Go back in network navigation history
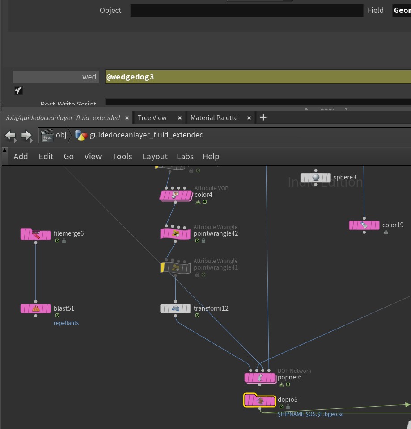Image resolution: width=411 pixels, height=429 pixels. tap(11, 135)
